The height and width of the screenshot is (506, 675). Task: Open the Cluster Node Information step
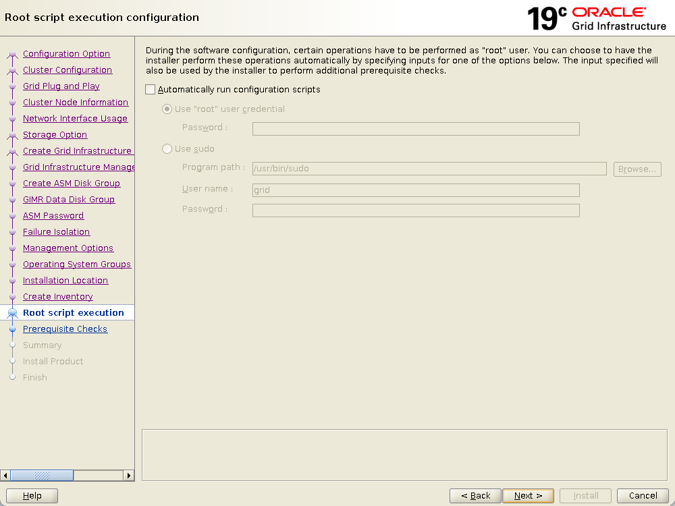coord(76,103)
